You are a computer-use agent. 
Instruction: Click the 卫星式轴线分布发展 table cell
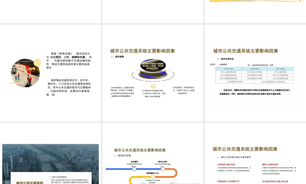click(235, 82)
